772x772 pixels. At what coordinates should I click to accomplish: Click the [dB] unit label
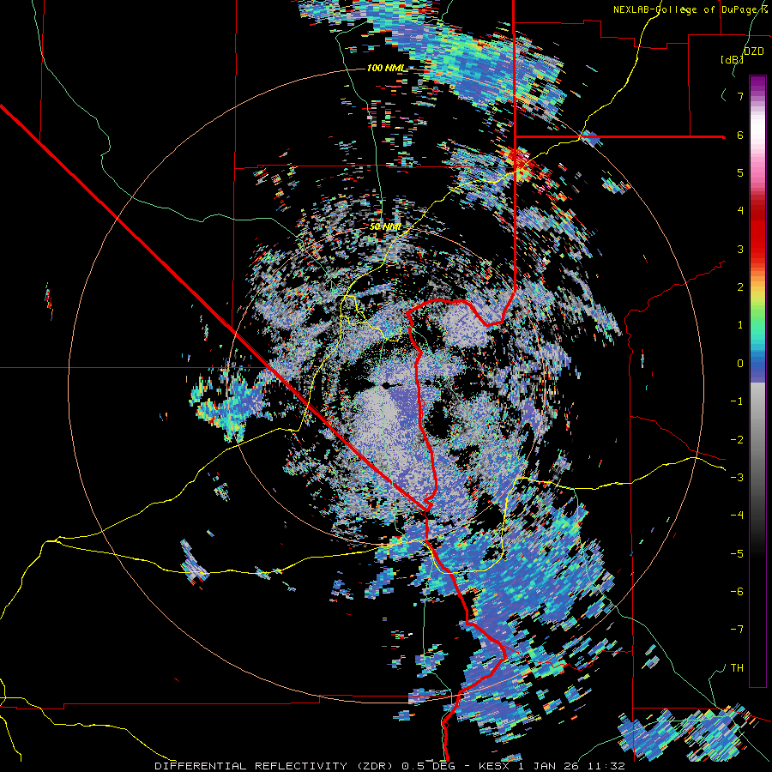click(733, 60)
